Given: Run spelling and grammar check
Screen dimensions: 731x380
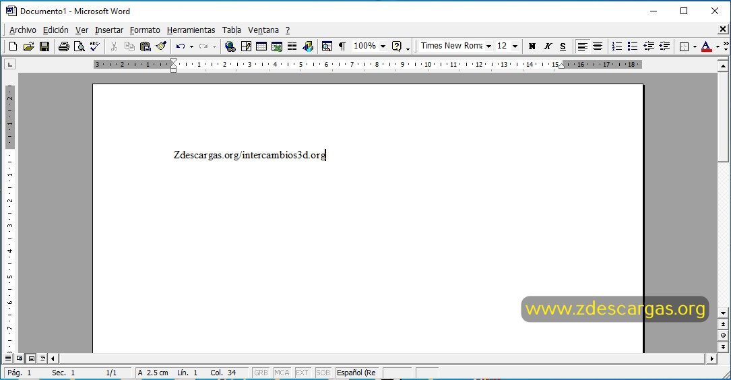Looking at the screenshot, I should 94,46.
